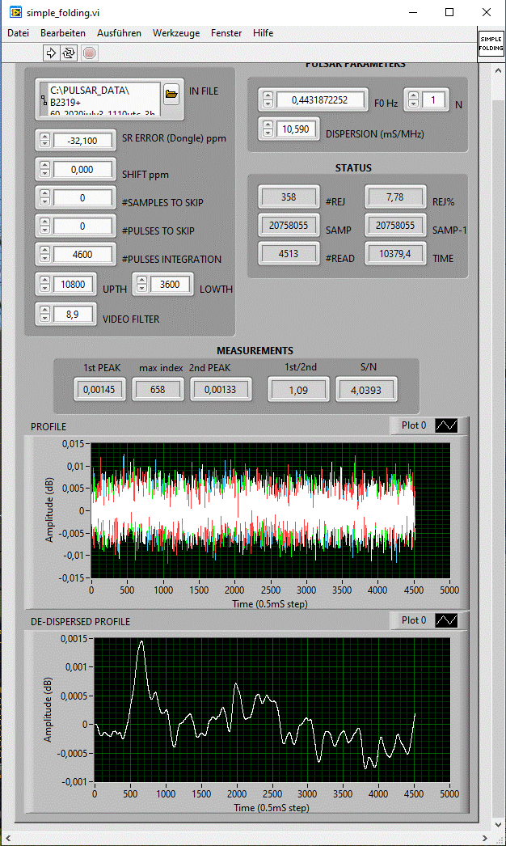
Task: Click stepper of #SAMPLES TO SKIP
Action: click(x=44, y=197)
